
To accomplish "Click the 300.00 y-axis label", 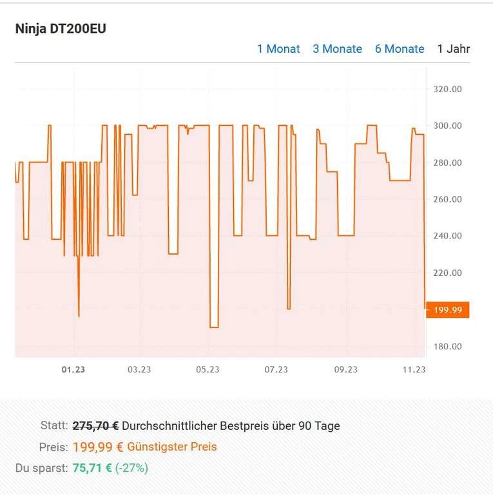I will coord(447,126).
